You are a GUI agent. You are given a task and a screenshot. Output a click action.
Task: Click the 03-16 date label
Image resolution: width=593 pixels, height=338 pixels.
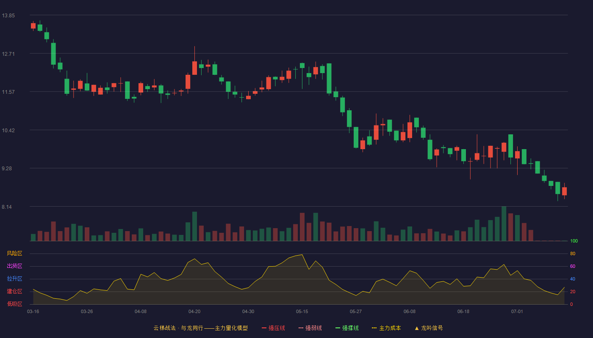coord(33,311)
